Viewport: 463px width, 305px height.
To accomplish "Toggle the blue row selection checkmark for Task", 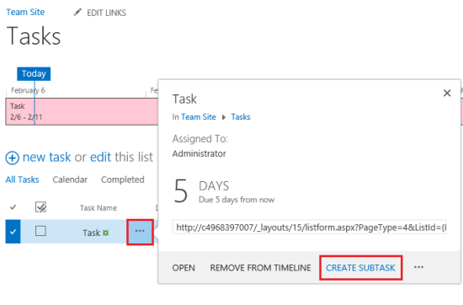I will point(13,232).
